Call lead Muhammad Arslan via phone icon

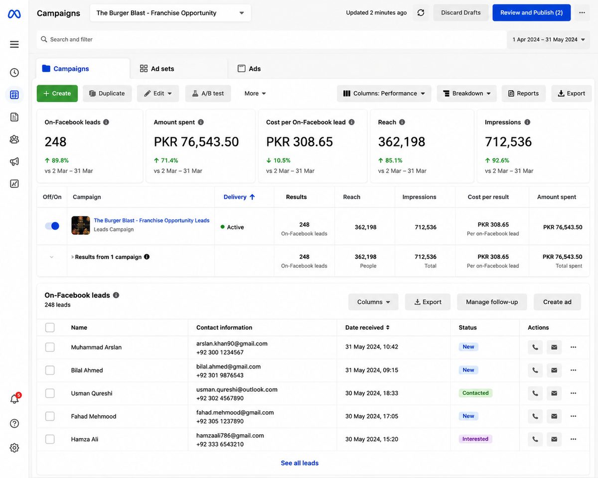coord(535,347)
